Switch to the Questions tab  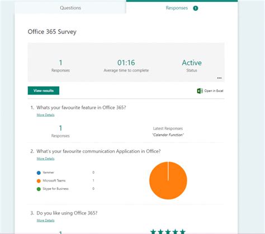pos(70,8)
